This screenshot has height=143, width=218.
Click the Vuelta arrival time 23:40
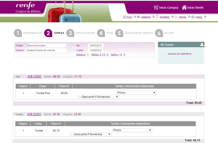coord(77,114)
